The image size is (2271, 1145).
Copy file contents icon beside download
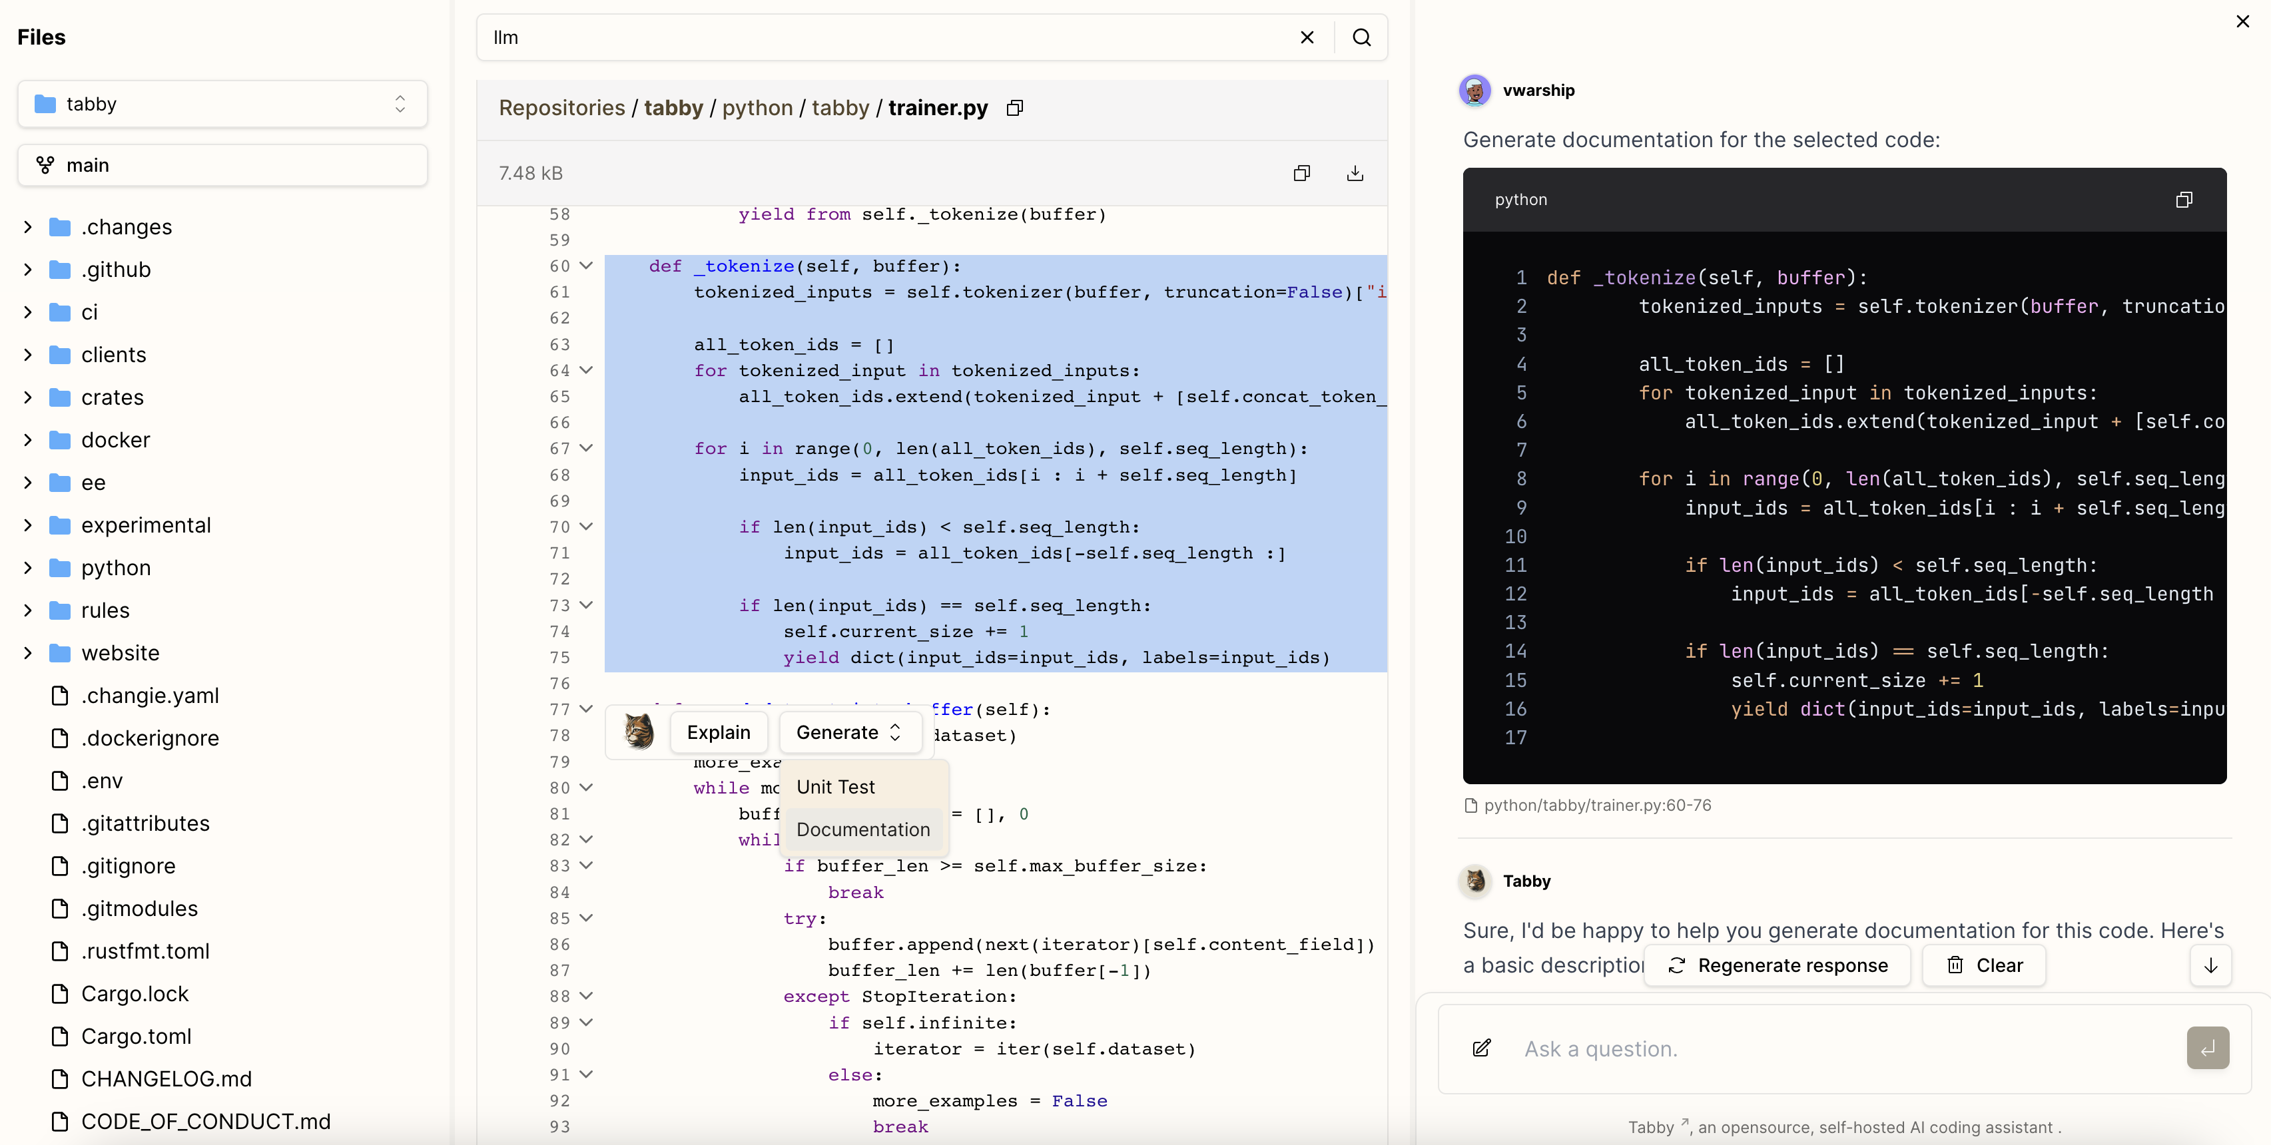pos(1301,173)
